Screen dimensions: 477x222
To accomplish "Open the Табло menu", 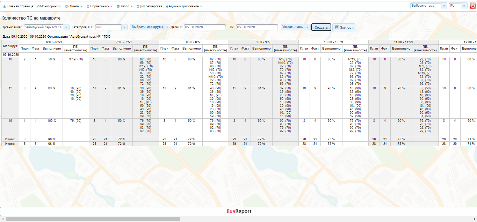I will [x=125, y=6].
